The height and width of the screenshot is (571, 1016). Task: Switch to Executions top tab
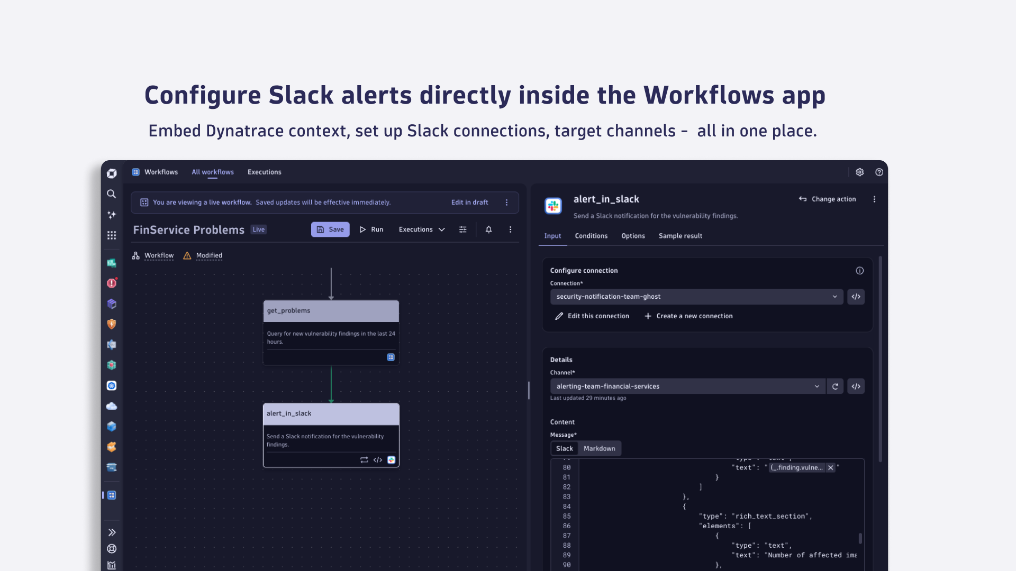tap(265, 172)
